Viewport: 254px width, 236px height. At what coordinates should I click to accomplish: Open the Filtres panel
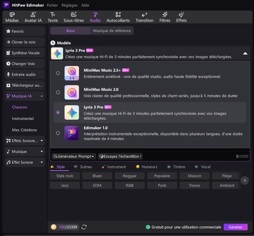tap(165, 17)
